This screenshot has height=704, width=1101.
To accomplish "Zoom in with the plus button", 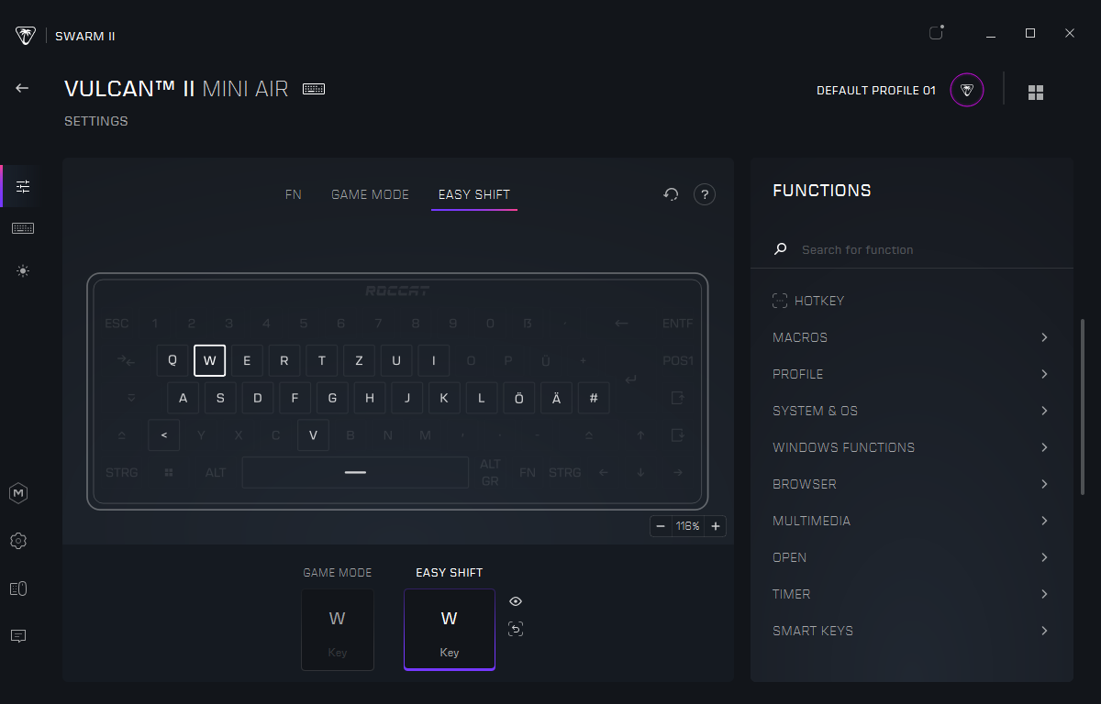I will coord(716,526).
